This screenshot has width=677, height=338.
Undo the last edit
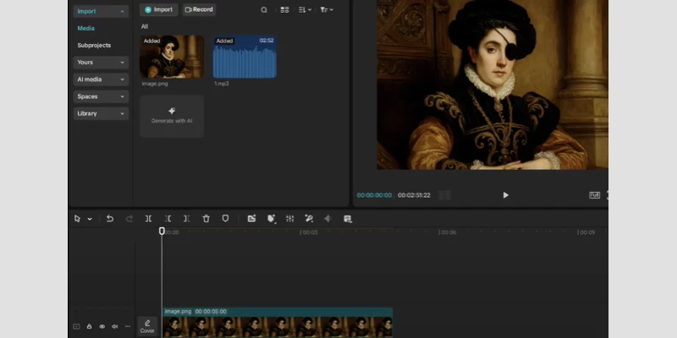[110, 219]
